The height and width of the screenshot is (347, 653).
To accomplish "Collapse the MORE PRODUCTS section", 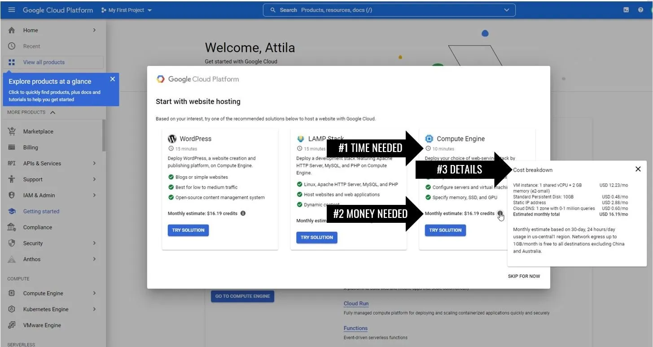I will (53, 113).
